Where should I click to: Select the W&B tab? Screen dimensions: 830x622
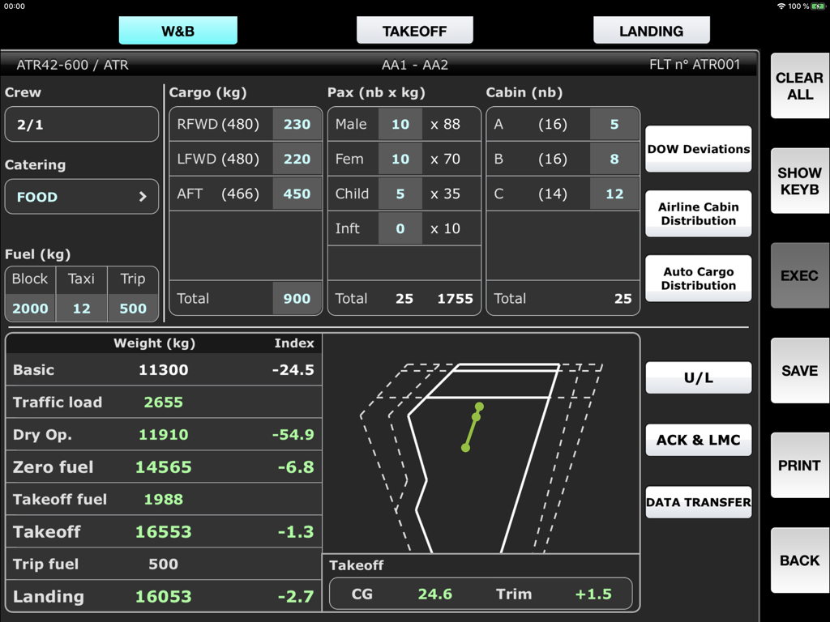point(178,30)
